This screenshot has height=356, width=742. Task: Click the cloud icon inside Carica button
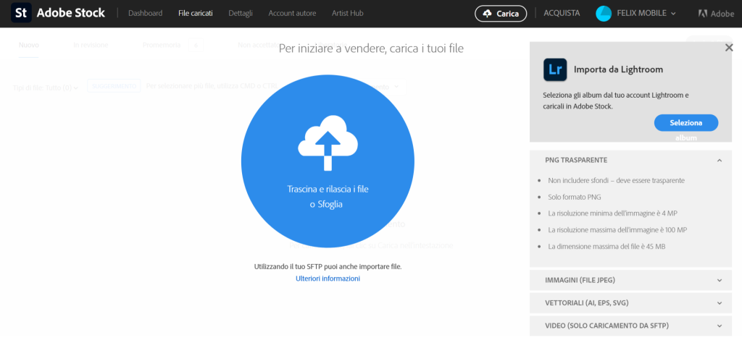(488, 14)
